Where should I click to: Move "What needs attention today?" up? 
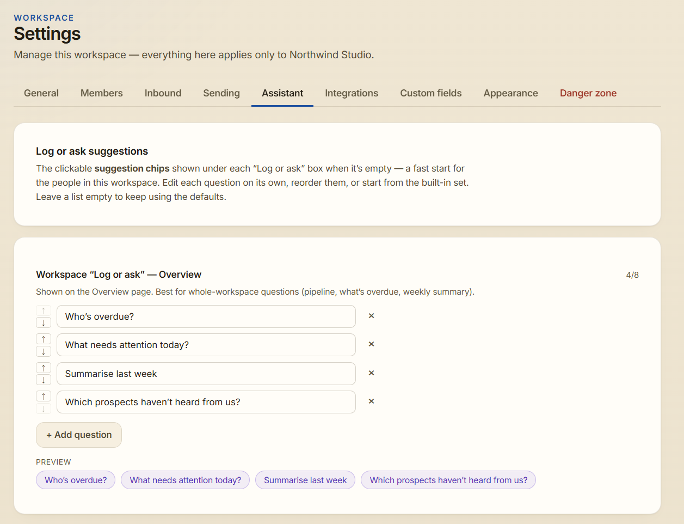pyautogui.click(x=44, y=339)
